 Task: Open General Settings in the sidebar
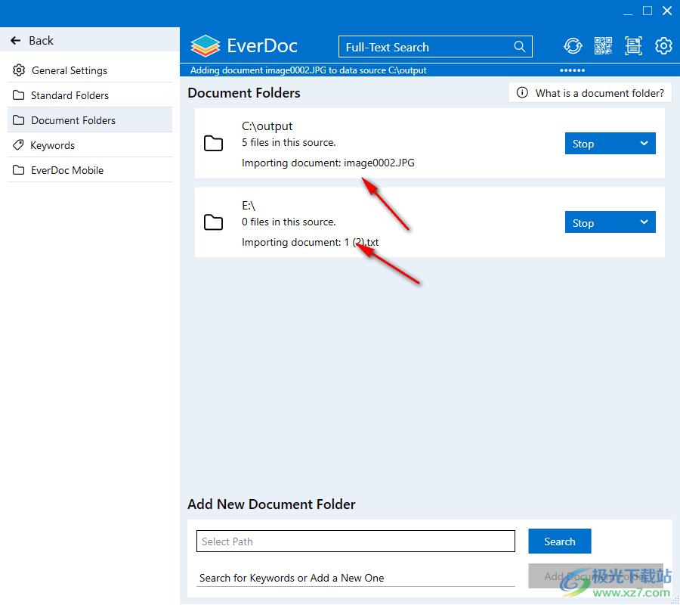pyautogui.click(x=90, y=70)
